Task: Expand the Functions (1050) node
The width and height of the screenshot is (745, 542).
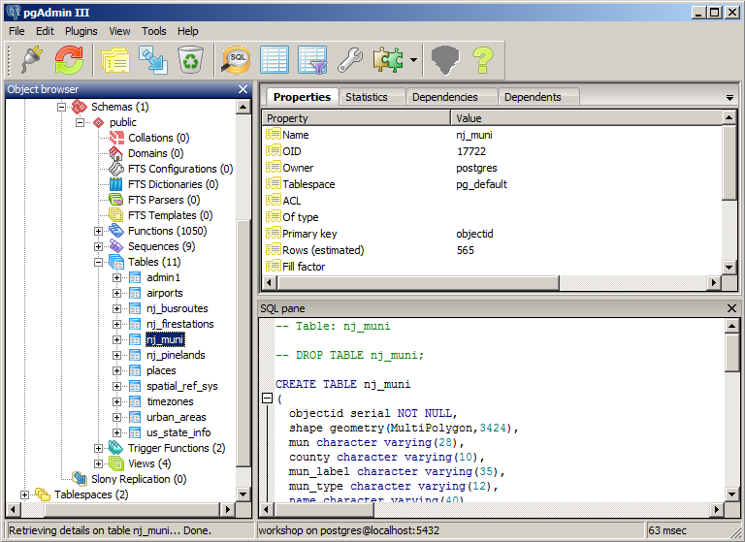Action: pyautogui.click(x=98, y=231)
